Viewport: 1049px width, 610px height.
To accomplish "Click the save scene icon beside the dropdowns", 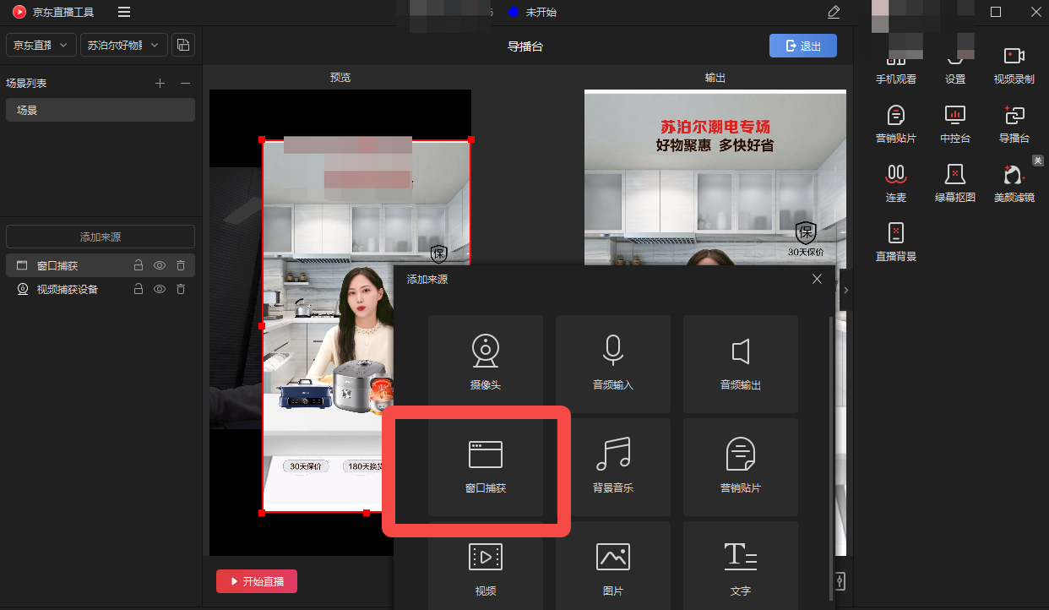I will tap(183, 45).
